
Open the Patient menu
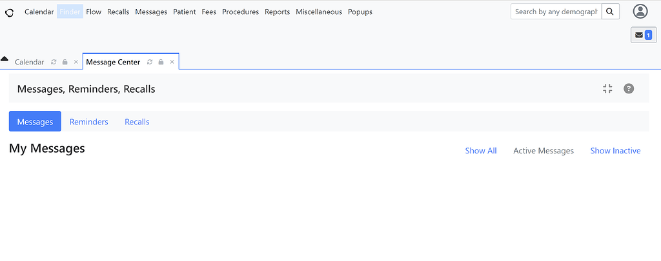click(x=184, y=12)
